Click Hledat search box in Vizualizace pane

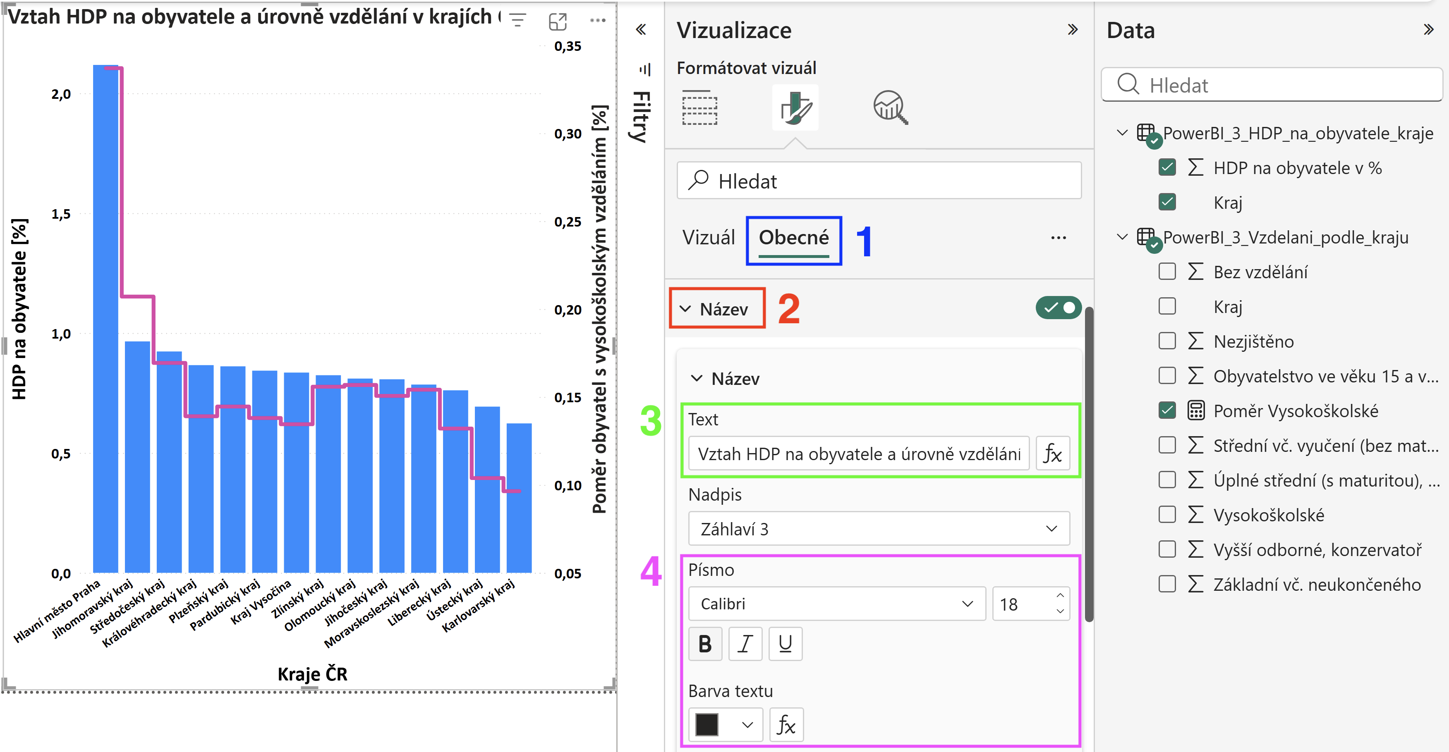click(x=879, y=181)
